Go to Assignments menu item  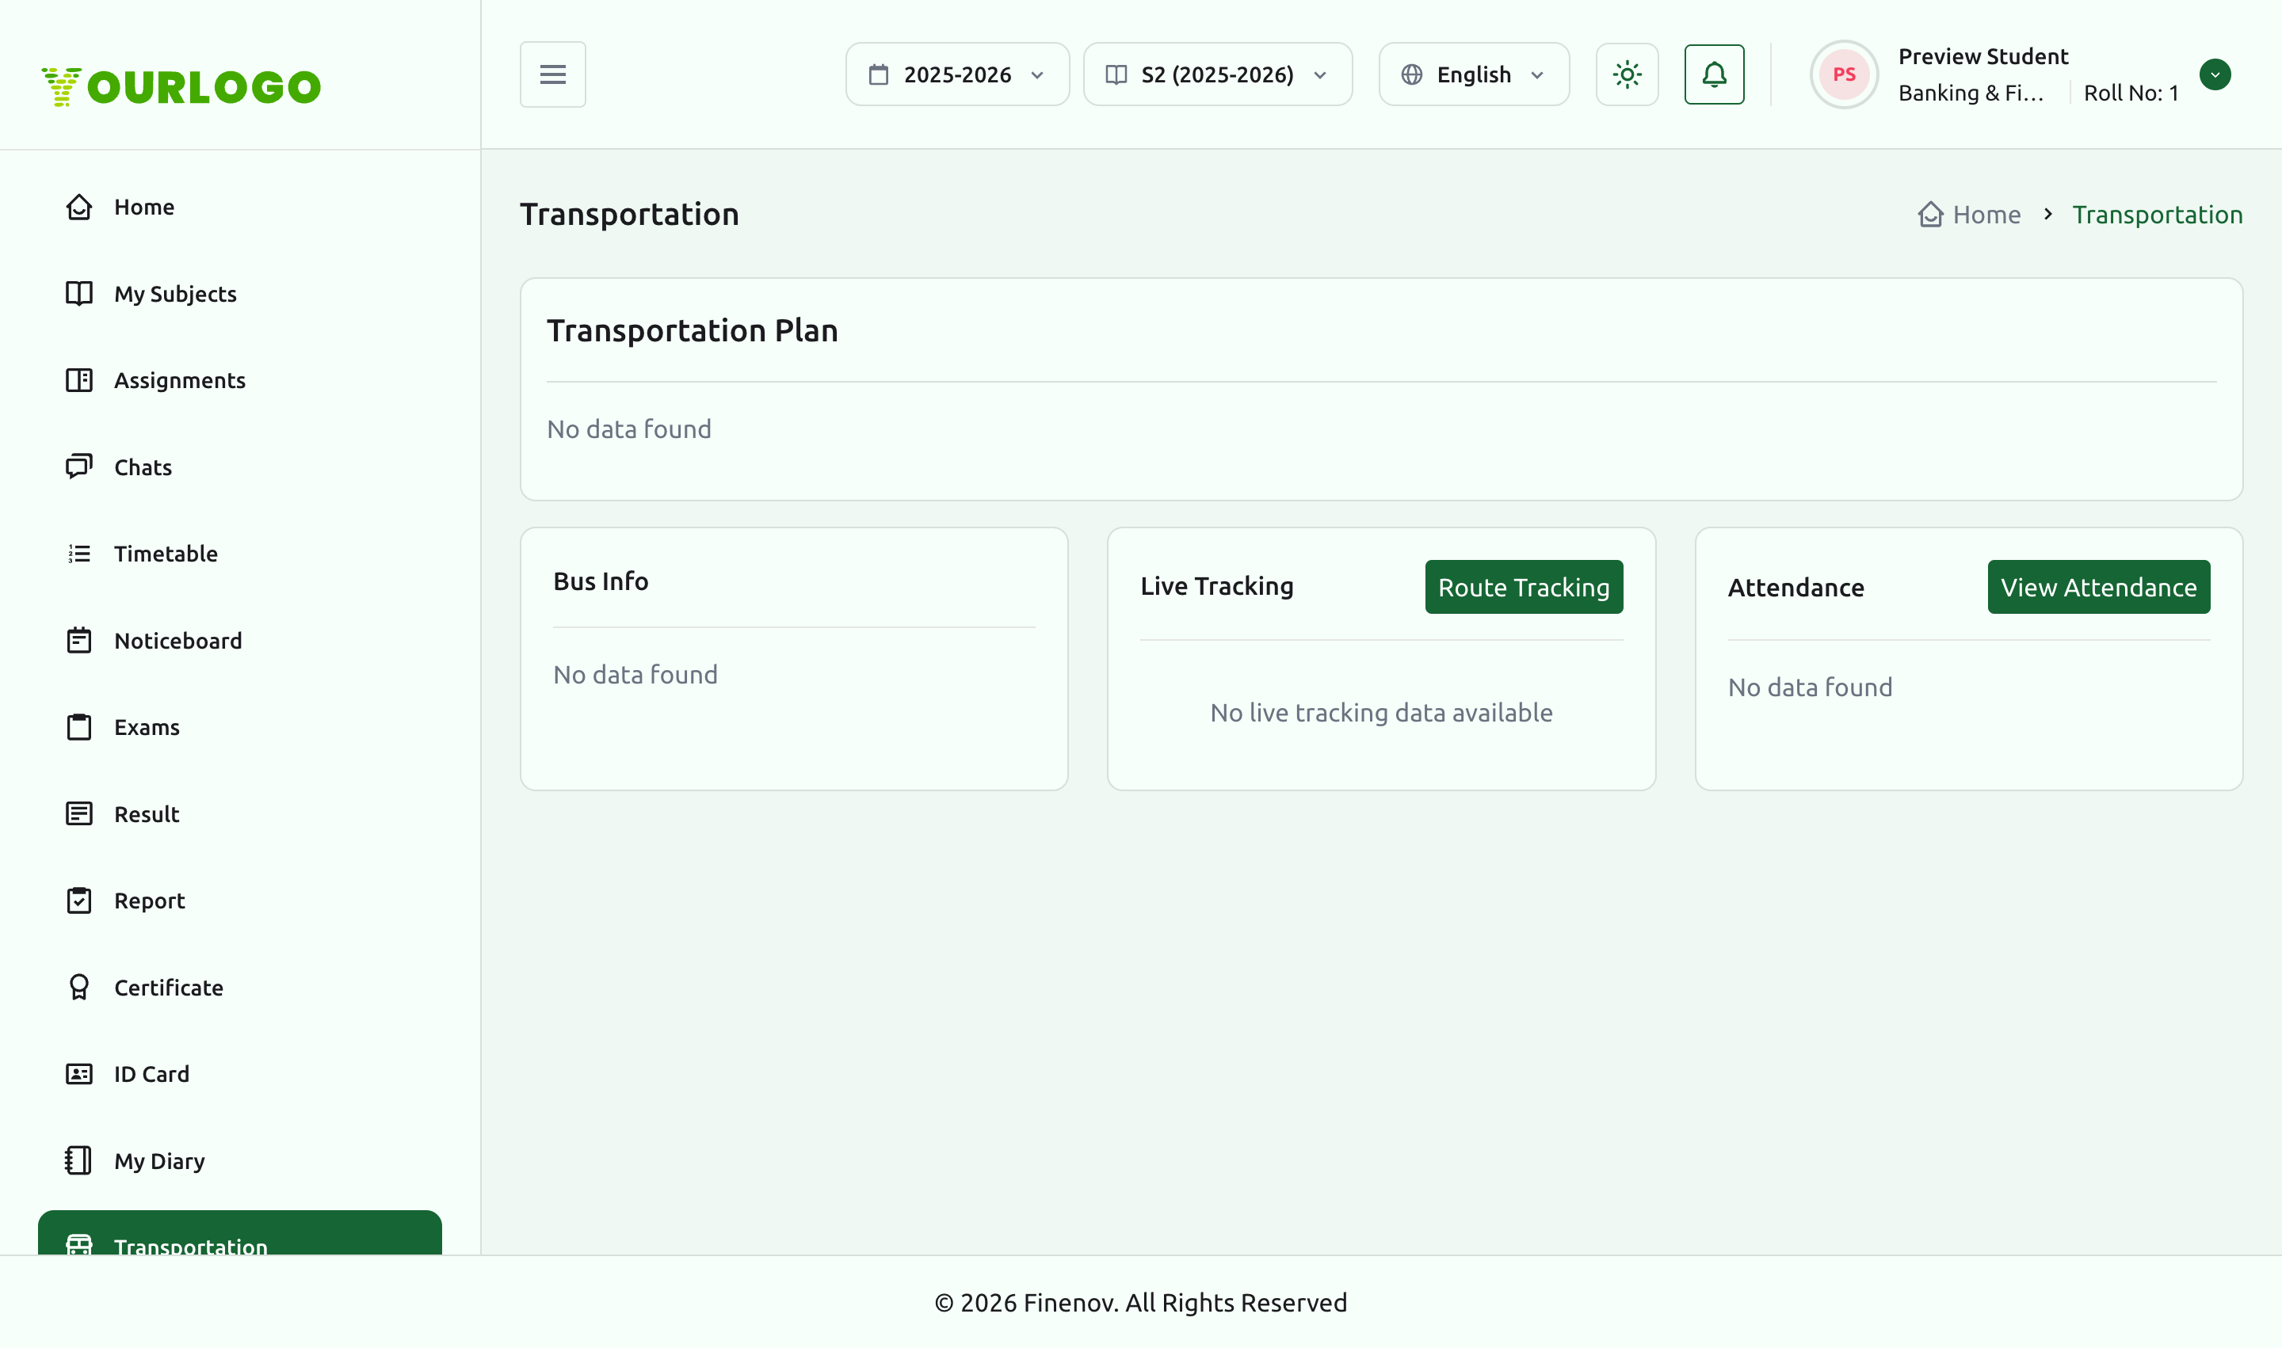(240, 381)
